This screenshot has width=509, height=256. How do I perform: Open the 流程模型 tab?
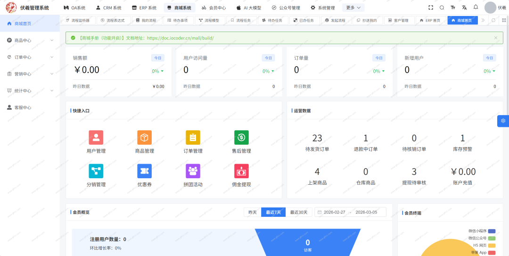point(209,20)
